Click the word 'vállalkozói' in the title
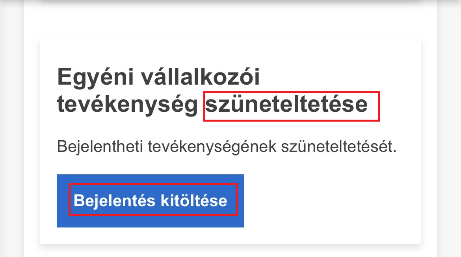The width and height of the screenshot is (461, 257). coord(200,78)
